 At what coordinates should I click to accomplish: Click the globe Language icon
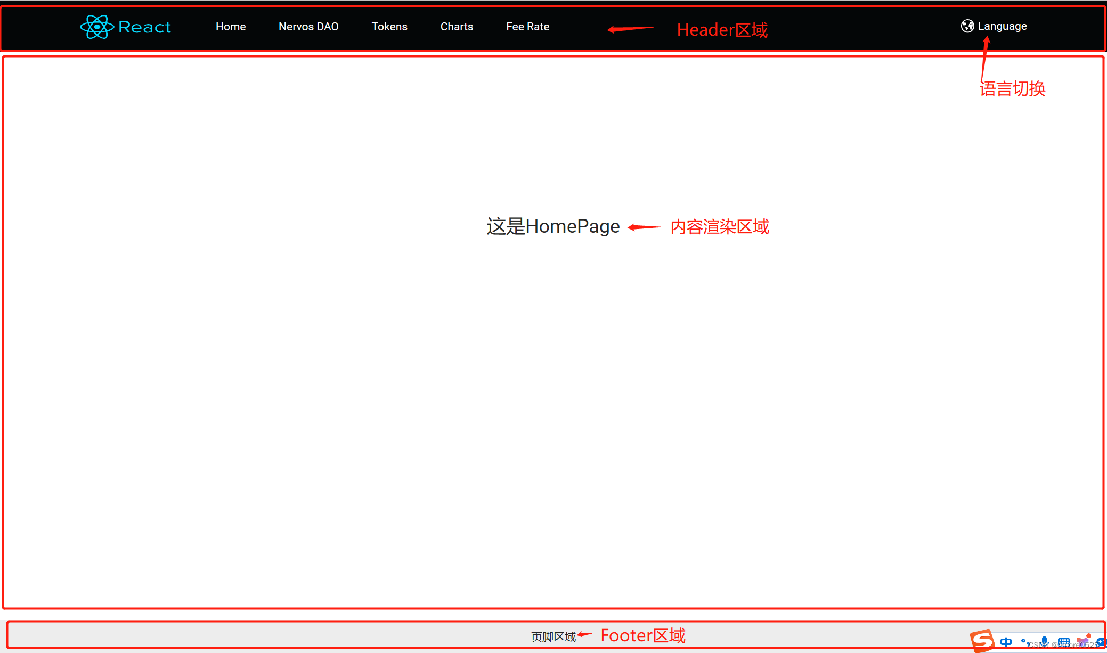(x=967, y=26)
